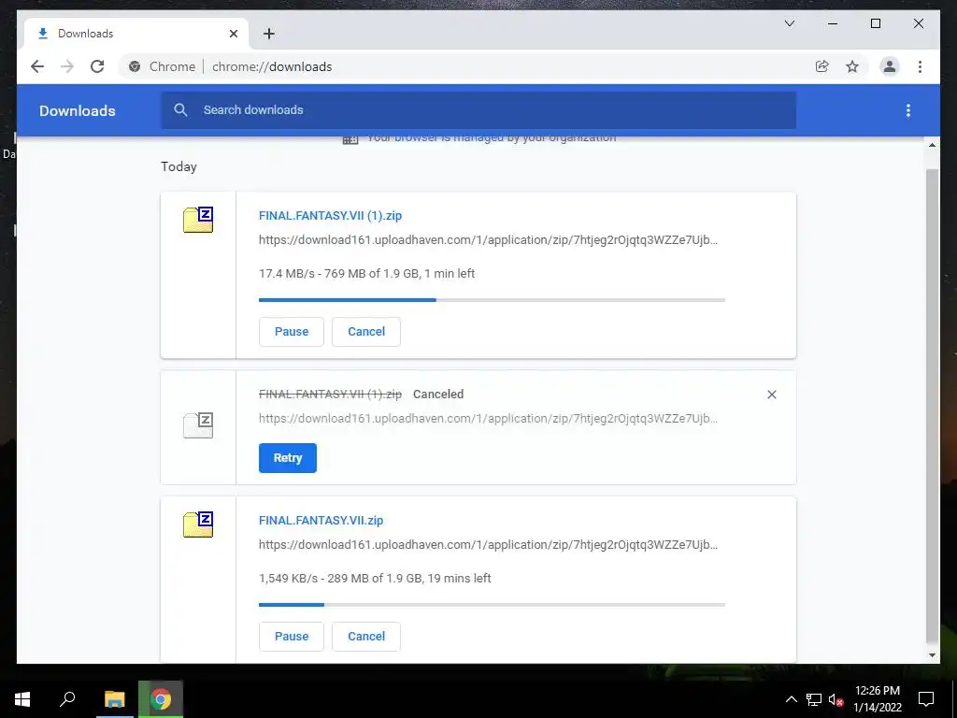Open File Explorer from the taskbar
This screenshot has height=718, width=957.
point(114,699)
